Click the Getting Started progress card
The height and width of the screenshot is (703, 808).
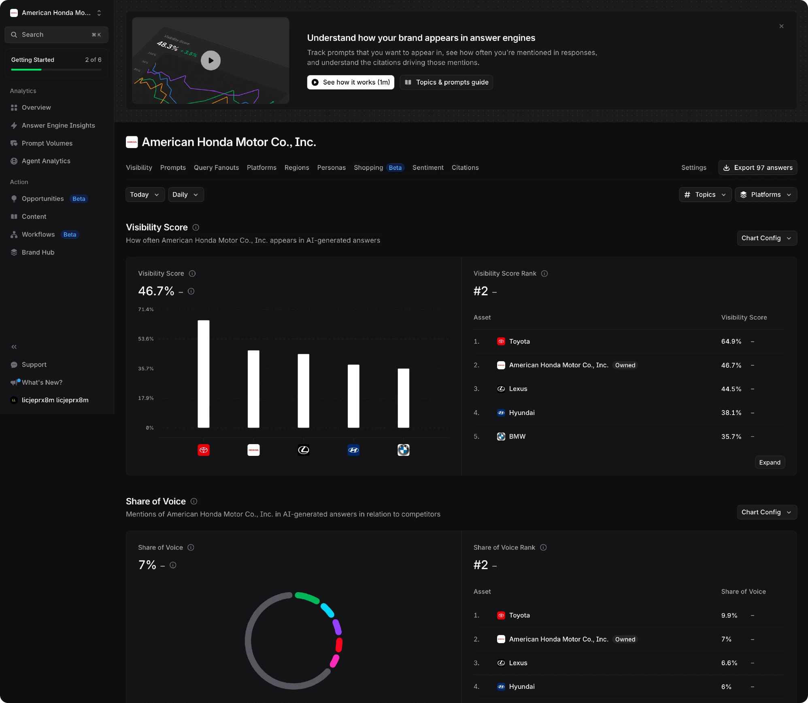pos(56,63)
